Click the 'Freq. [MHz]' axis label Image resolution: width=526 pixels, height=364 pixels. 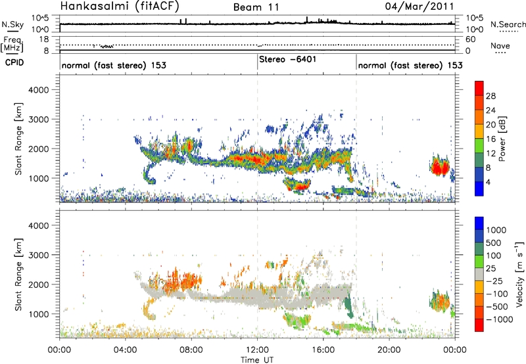tap(12, 44)
